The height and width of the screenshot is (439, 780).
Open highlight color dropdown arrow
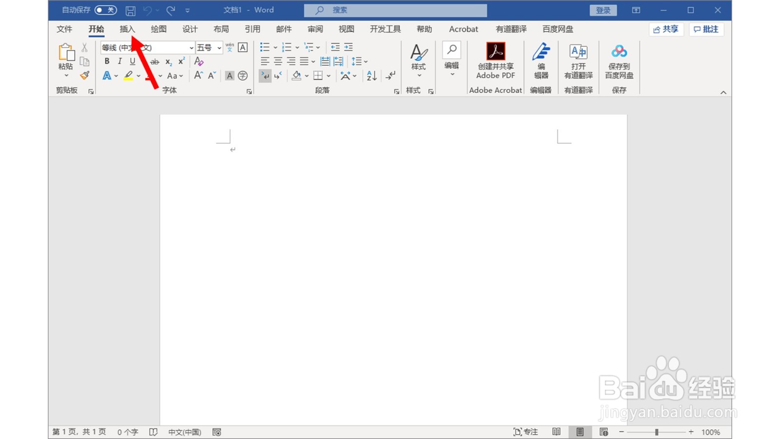pyautogui.click(x=139, y=76)
